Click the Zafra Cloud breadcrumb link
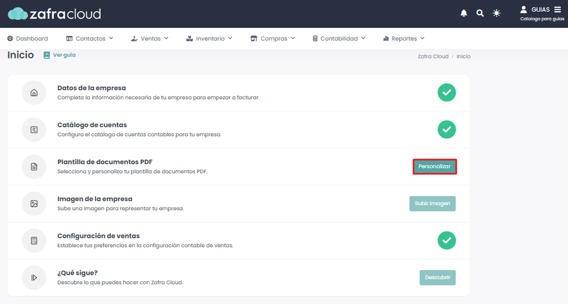The width and height of the screenshot is (568, 304). point(433,57)
